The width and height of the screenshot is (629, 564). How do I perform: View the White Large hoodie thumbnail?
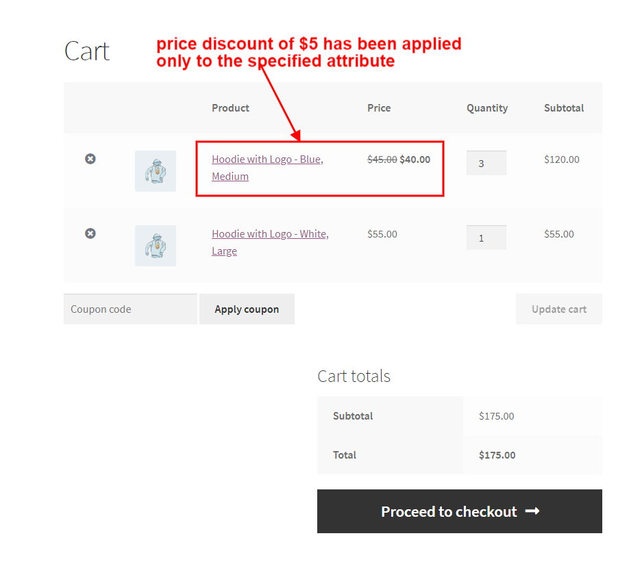pyautogui.click(x=156, y=246)
